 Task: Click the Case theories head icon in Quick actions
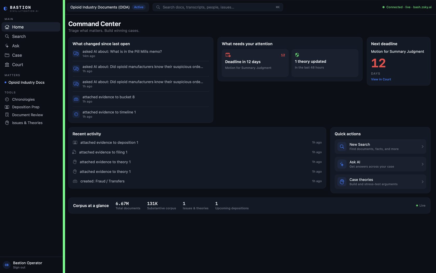tap(342, 182)
